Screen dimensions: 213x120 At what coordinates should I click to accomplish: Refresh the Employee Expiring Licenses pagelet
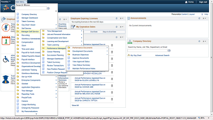pyautogui.click(x=116, y=18)
